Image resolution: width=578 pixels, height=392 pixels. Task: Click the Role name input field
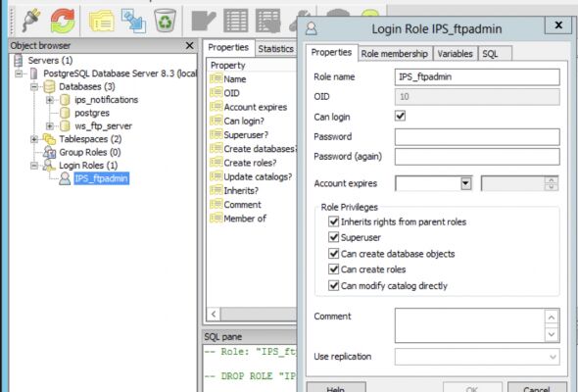(477, 76)
